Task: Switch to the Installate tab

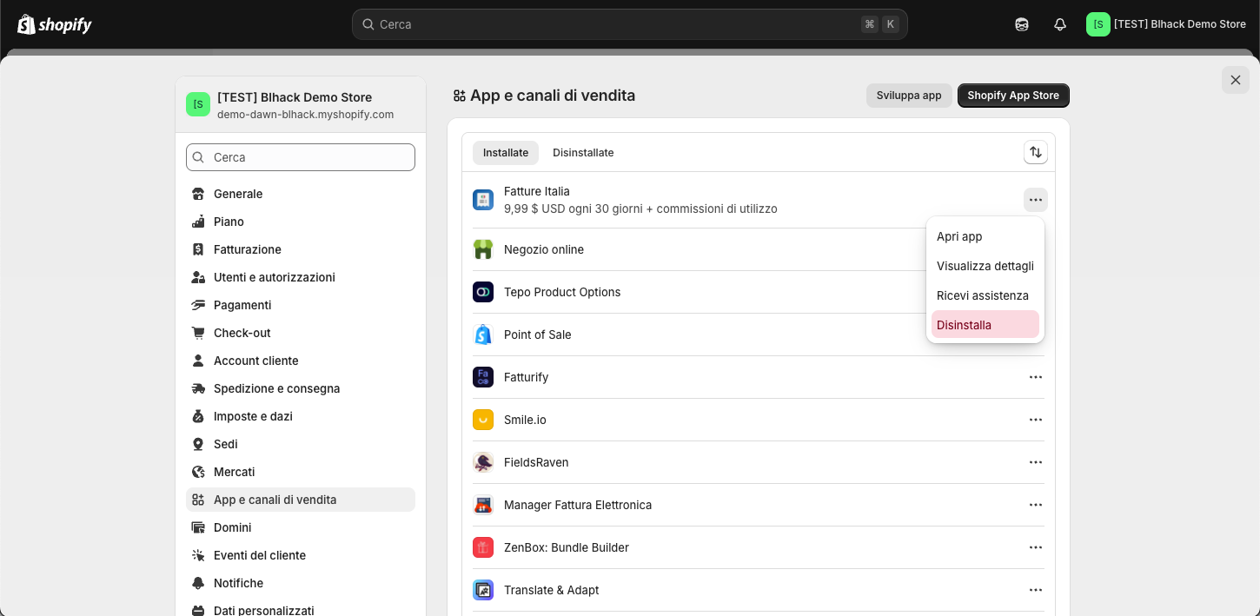Action: click(x=506, y=152)
